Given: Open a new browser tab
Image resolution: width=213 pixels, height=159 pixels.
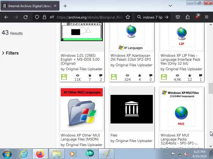Looking at the screenshot, I should tap(65, 6).
